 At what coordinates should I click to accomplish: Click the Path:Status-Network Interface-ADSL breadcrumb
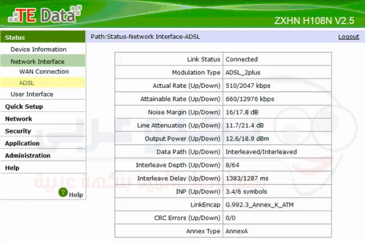point(145,37)
